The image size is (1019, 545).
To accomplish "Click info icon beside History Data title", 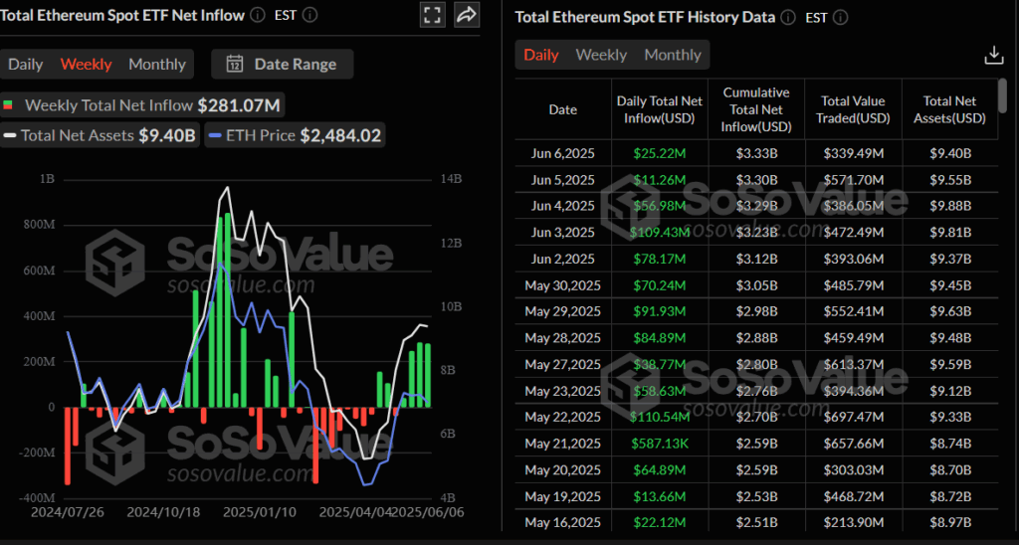I will click(x=788, y=17).
